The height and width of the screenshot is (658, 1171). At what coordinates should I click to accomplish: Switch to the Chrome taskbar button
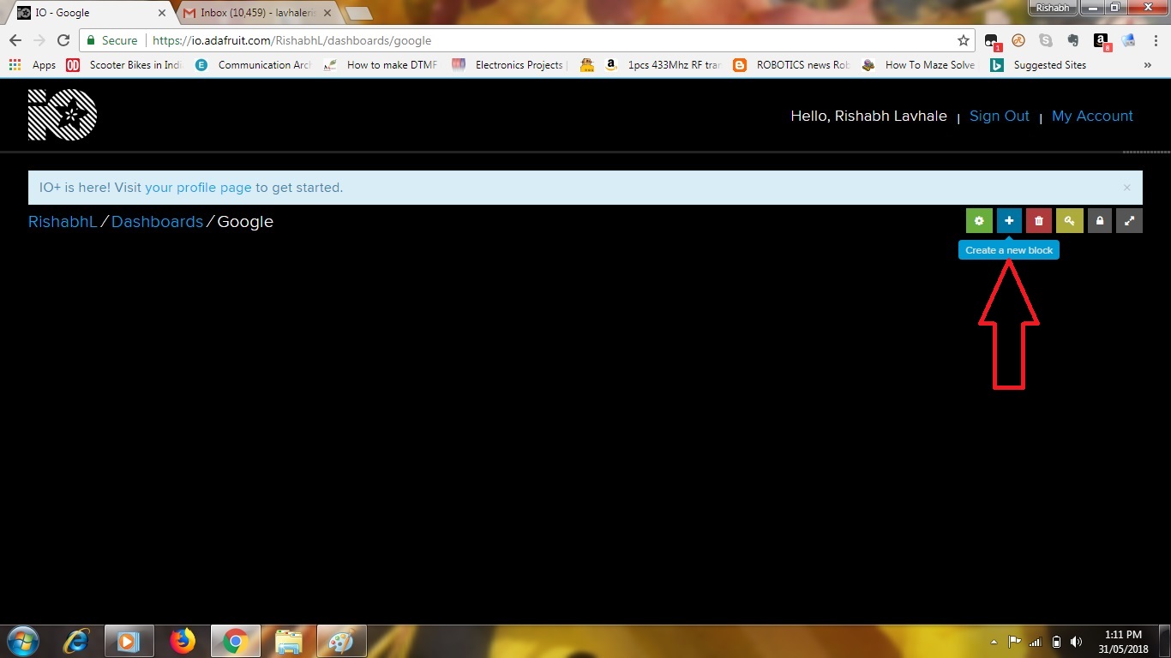click(x=235, y=641)
